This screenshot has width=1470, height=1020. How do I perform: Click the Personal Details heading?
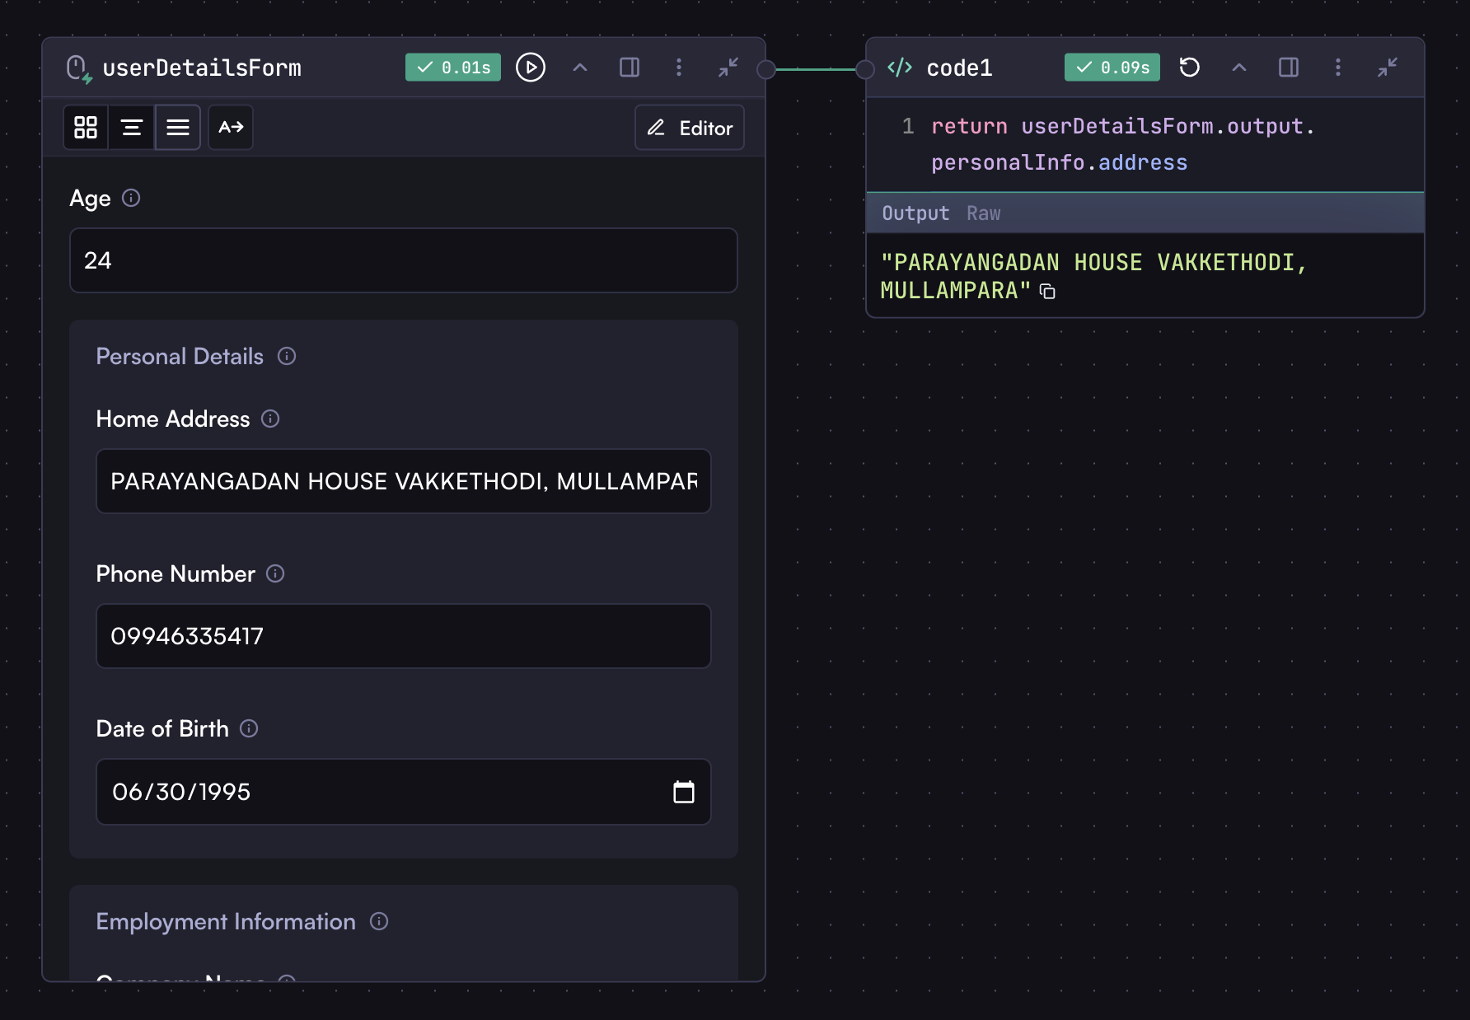[180, 356]
